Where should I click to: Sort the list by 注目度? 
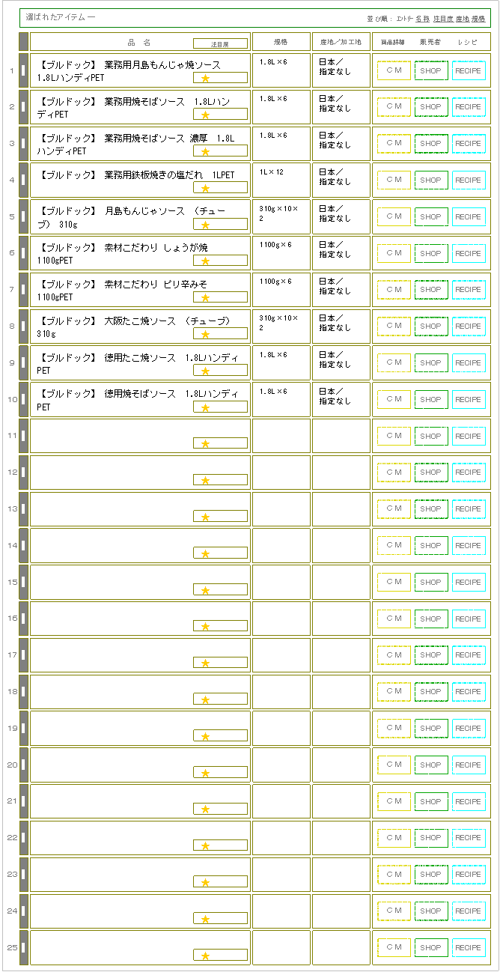pyautogui.click(x=443, y=18)
